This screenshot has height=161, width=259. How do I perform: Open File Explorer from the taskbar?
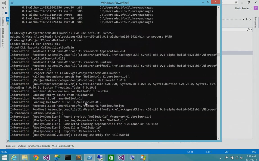[25, 158]
